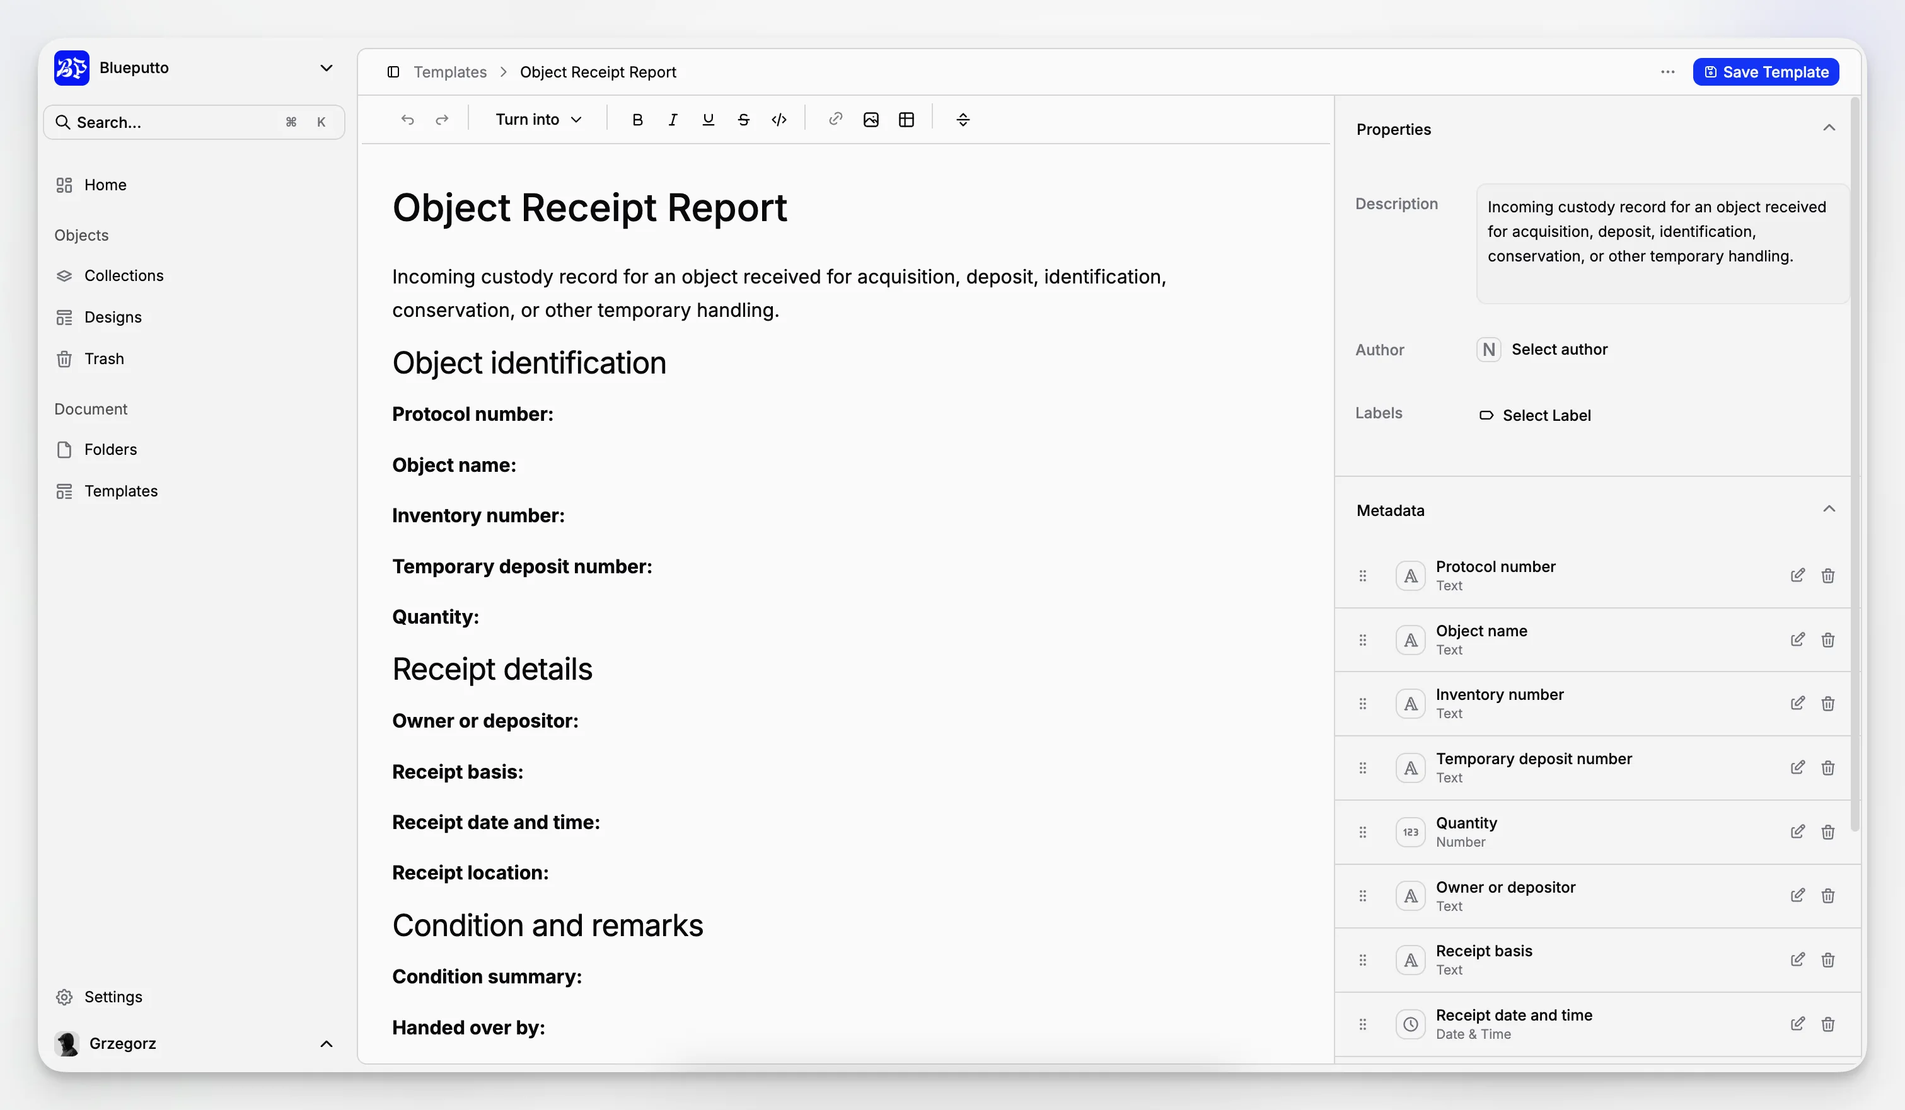Delete the Temporary deposit number field
Viewport: 1905px width, 1110px height.
click(x=1828, y=768)
